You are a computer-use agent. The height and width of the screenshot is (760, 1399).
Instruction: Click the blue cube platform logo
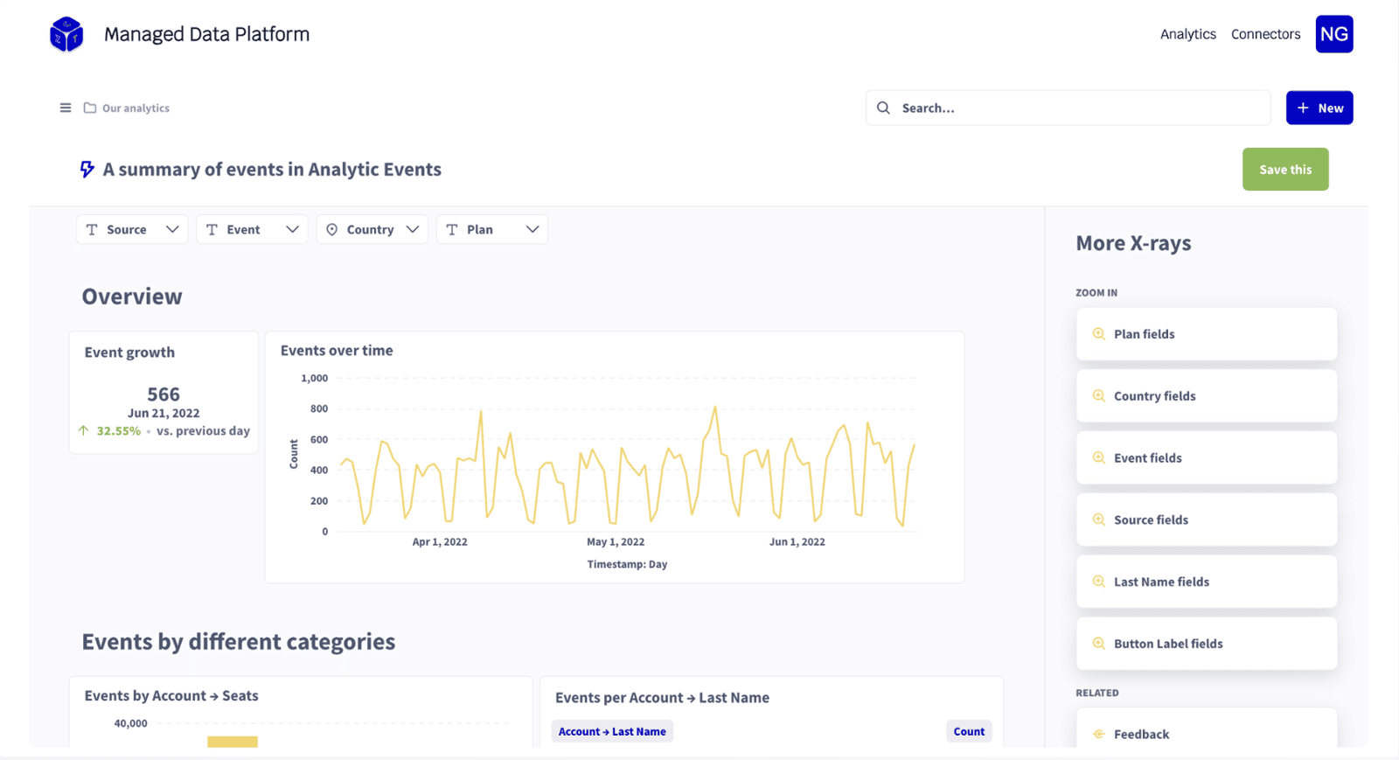click(x=66, y=35)
